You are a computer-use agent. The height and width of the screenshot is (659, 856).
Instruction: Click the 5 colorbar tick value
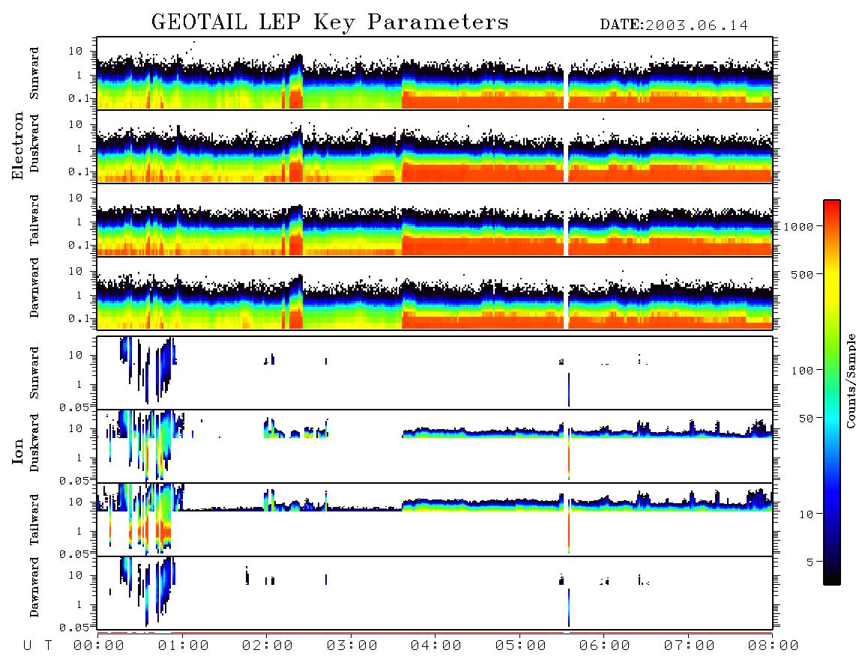click(810, 562)
